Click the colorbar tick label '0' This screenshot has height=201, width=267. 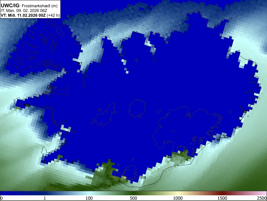tap(2, 198)
